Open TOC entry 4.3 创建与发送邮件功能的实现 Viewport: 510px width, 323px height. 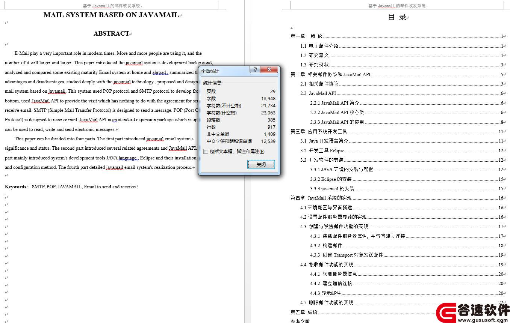(402, 226)
